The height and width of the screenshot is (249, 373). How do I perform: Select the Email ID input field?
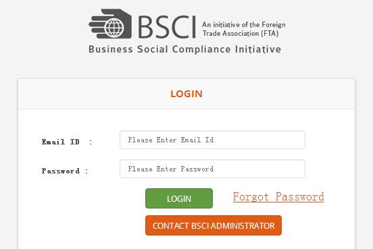(212, 140)
